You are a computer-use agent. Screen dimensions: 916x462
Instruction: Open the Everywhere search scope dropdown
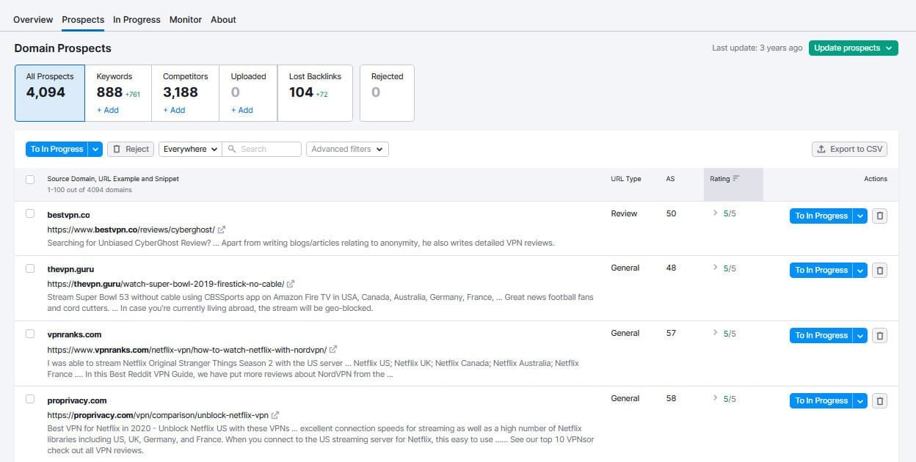click(190, 149)
